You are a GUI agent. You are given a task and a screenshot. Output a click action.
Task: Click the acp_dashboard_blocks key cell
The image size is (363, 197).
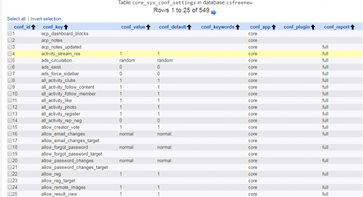(65, 34)
